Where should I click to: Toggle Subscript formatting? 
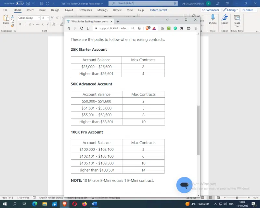pyautogui.click(x=43, y=24)
